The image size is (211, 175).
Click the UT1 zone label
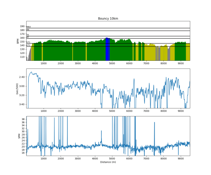tap(28, 42)
